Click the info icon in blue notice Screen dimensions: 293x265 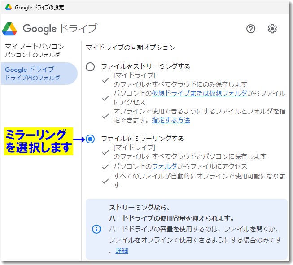tap(96, 229)
